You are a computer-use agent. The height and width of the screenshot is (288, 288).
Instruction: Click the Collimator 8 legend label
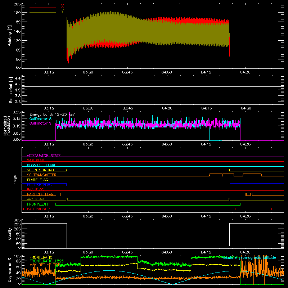40,119
